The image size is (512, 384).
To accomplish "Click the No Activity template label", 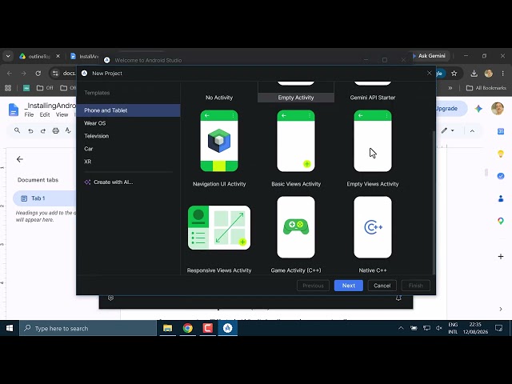I will pyautogui.click(x=219, y=98).
